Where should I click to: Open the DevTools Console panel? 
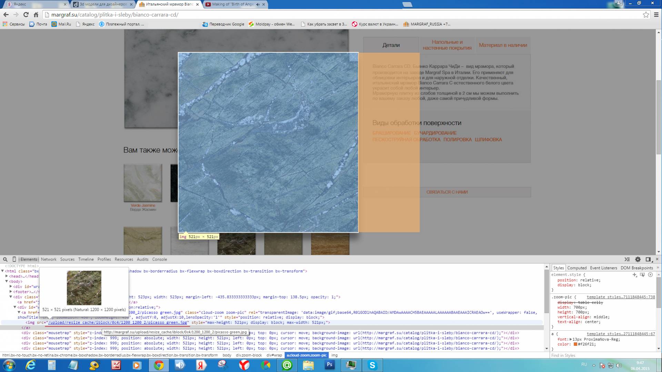pos(160,259)
